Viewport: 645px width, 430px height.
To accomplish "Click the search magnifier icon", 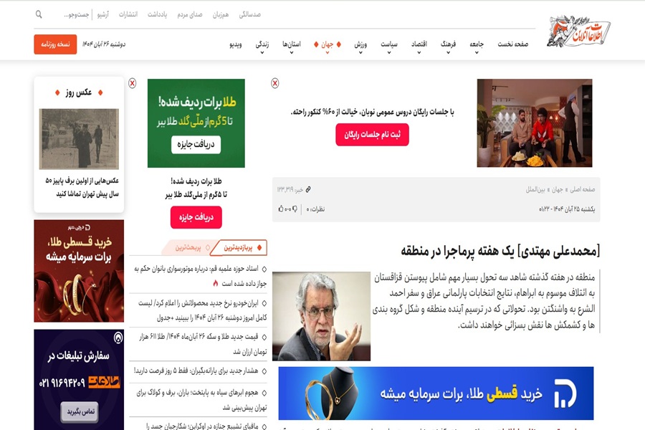I will click(x=39, y=14).
